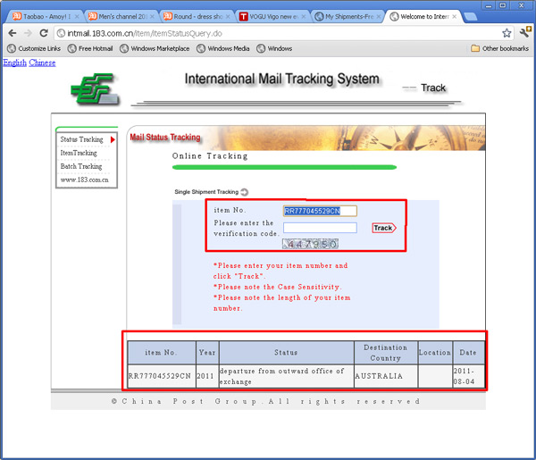
Task: Open the www.183.com.cn side link
Action: 85,180
